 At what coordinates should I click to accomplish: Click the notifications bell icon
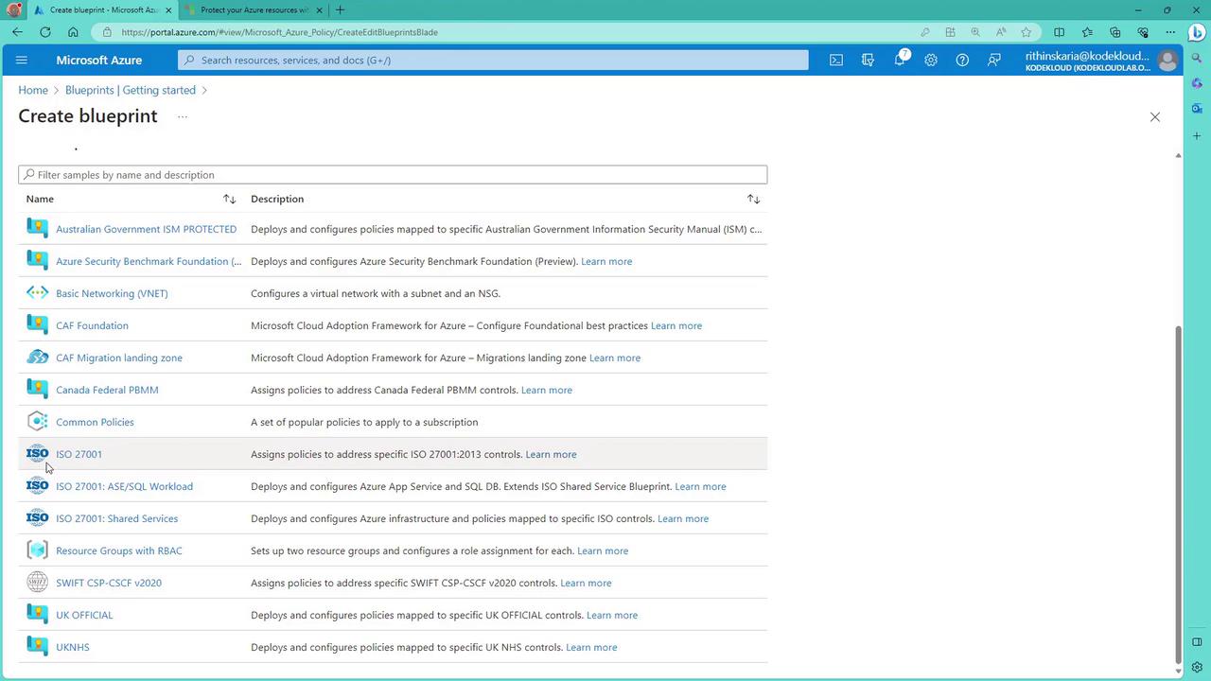tap(900, 60)
